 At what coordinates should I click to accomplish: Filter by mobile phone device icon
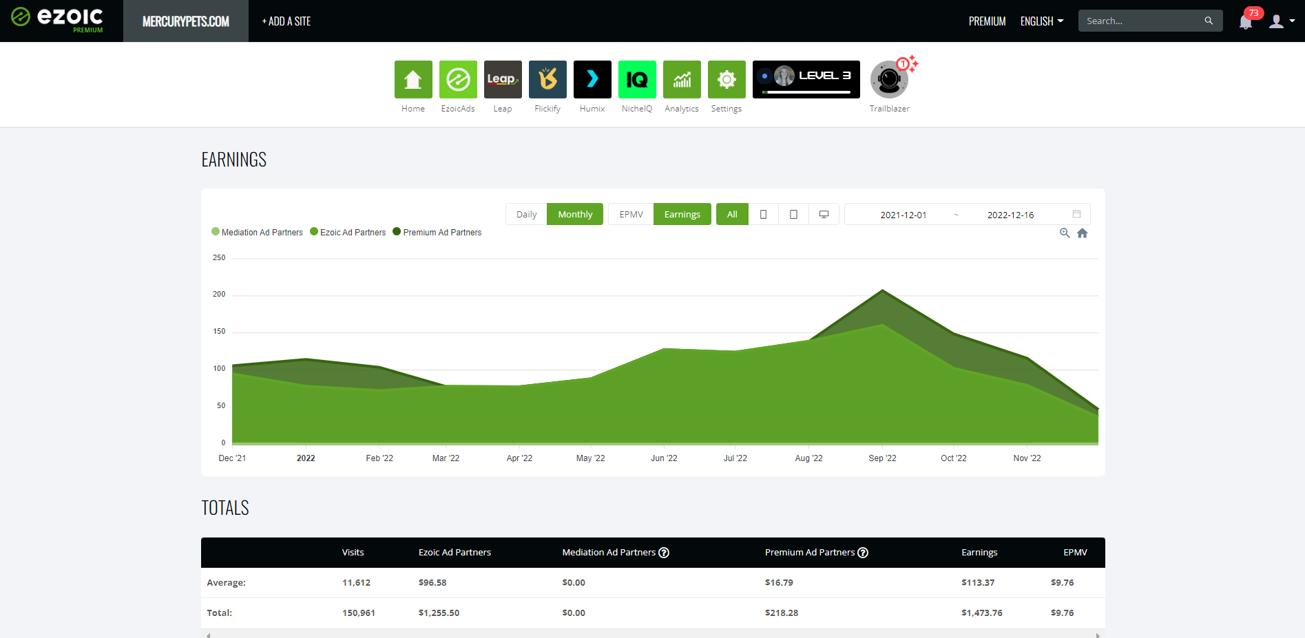[x=763, y=214]
